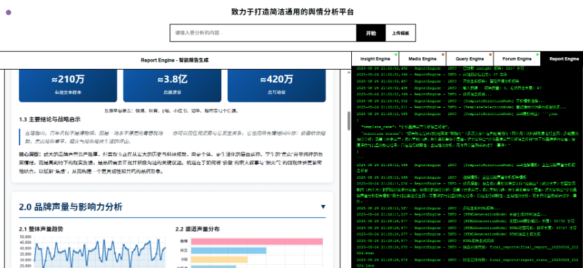583x268 pixels.
Task: Select the Report Engine tab
Action: click(563, 60)
